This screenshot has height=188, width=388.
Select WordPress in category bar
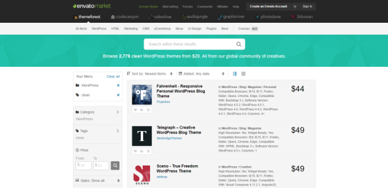click(99, 28)
